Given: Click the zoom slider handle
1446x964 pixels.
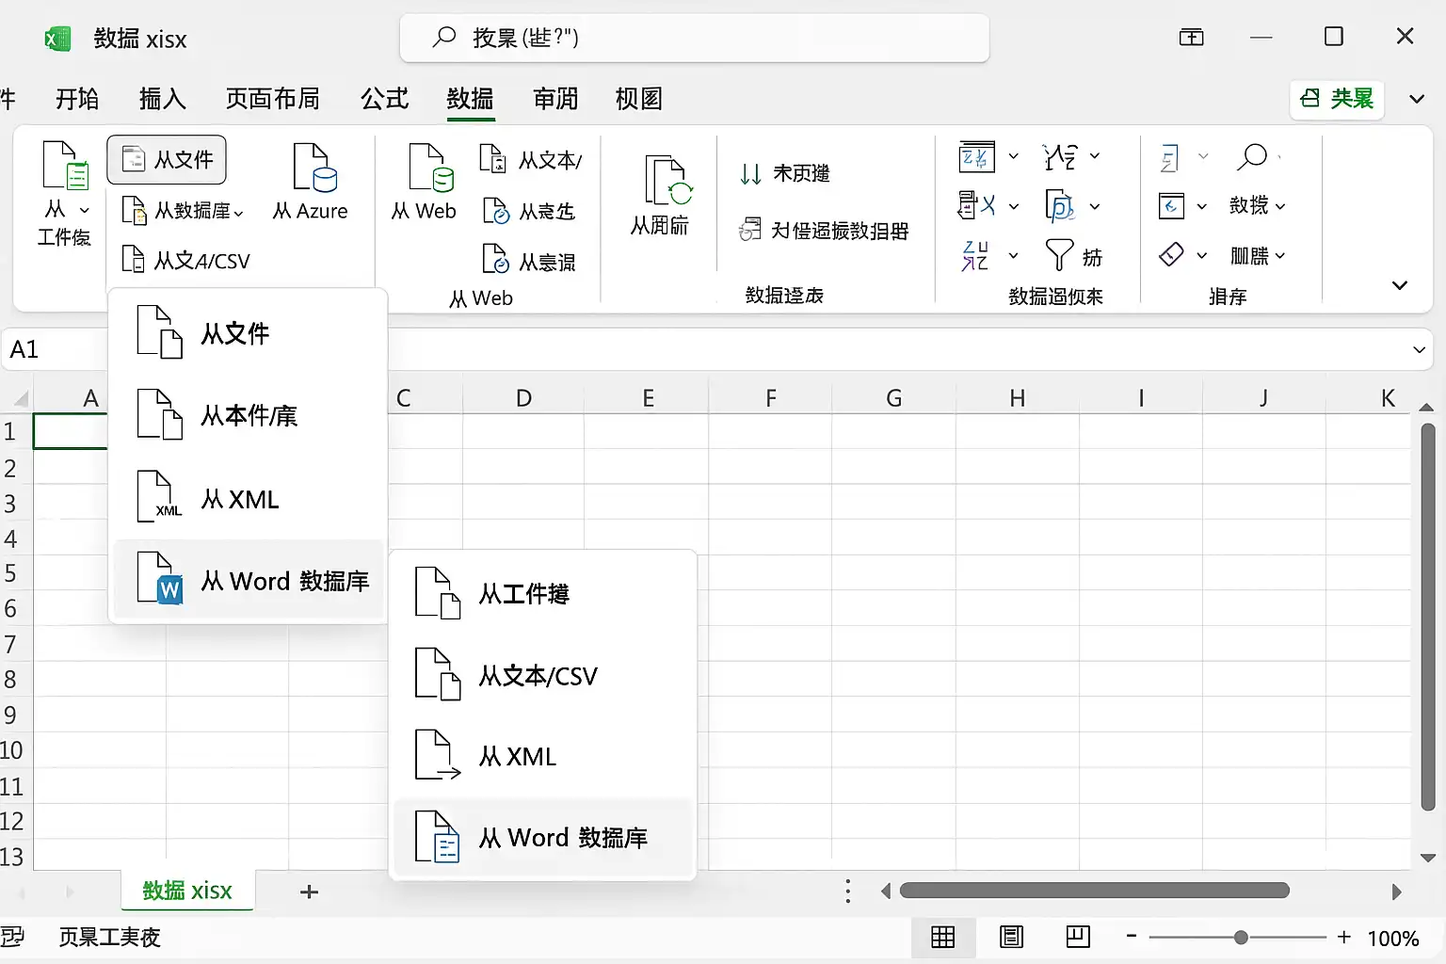Looking at the screenshot, I should (x=1241, y=938).
